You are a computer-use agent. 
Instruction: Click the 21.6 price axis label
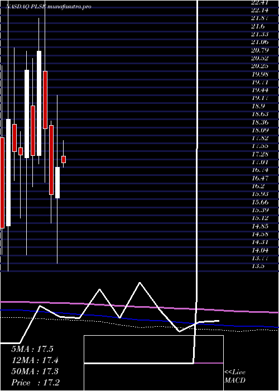point(258,26)
